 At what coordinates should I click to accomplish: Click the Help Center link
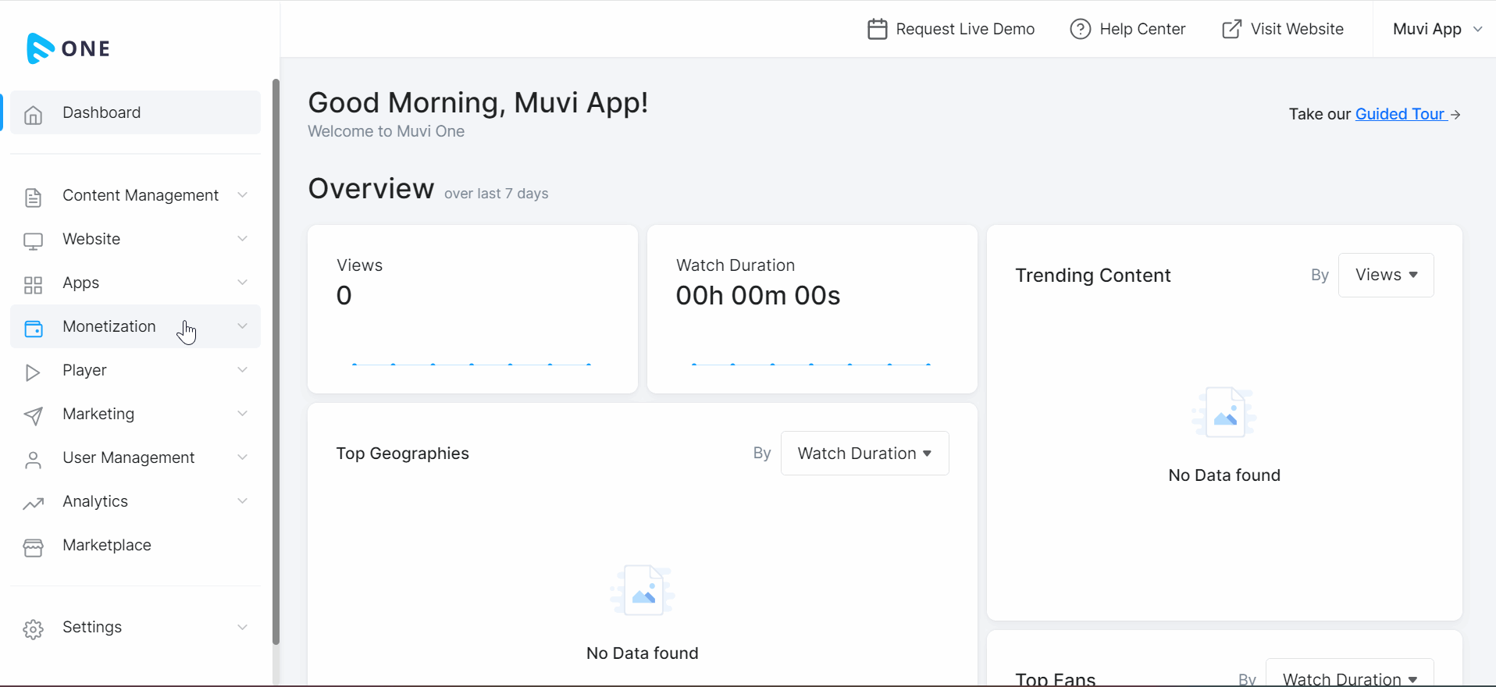point(1127,29)
